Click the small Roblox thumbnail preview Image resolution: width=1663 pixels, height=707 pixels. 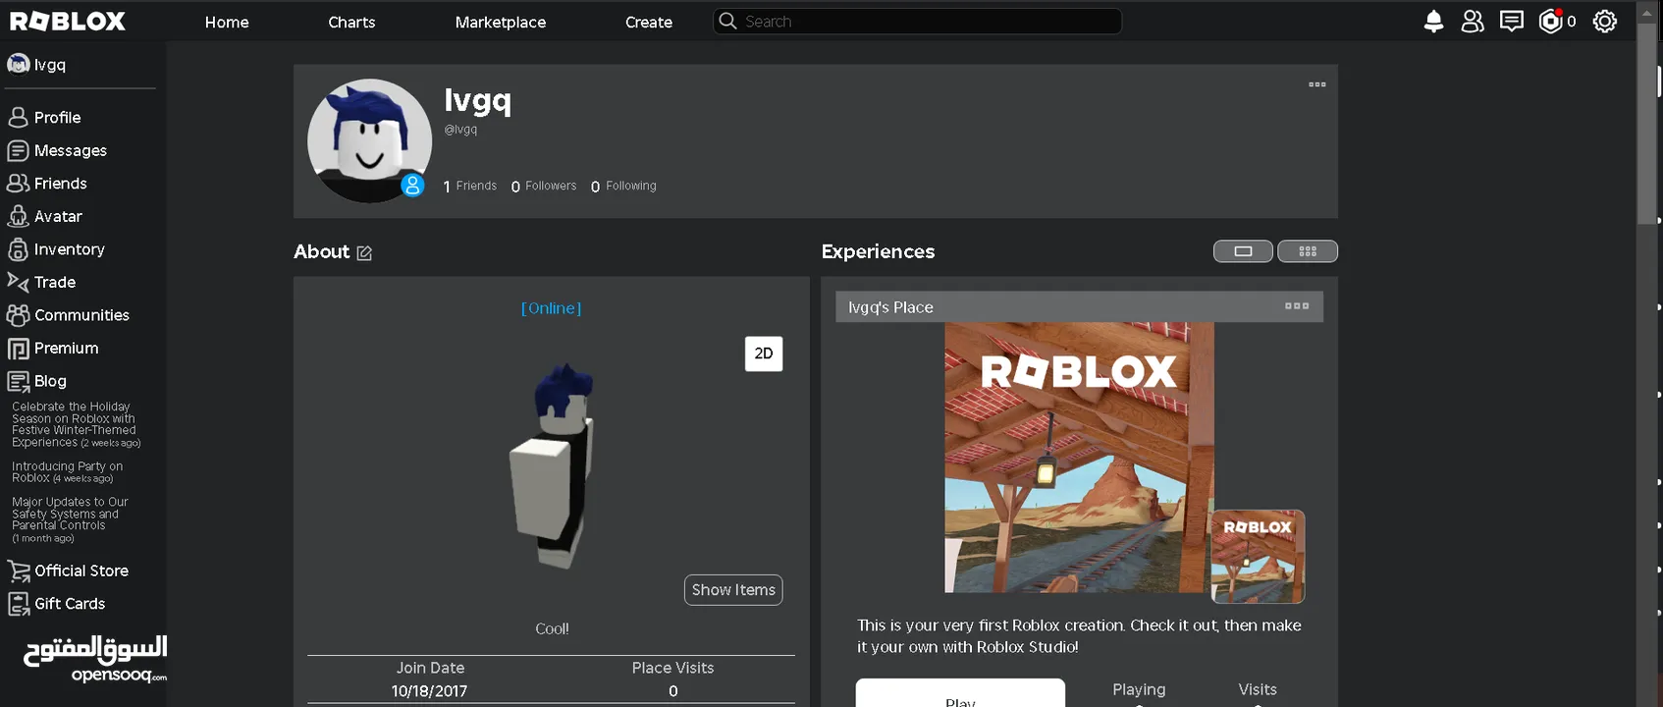1258,557
